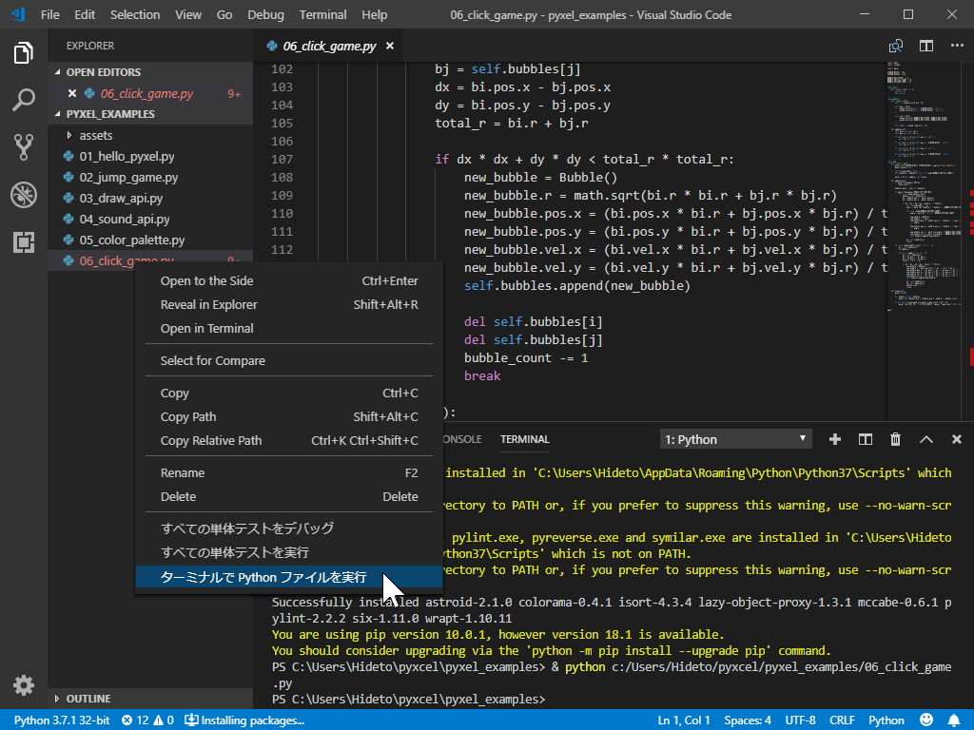Open the Extensions view
Image resolution: width=974 pixels, height=730 pixels.
click(x=23, y=242)
